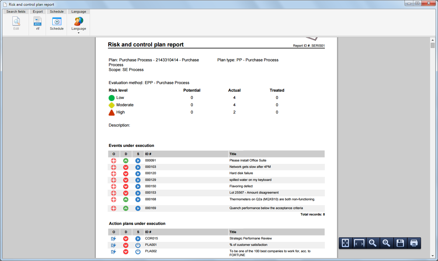This screenshot has height=261, width=438.
Task: Click the Potential column header
Action: click(192, 90)
